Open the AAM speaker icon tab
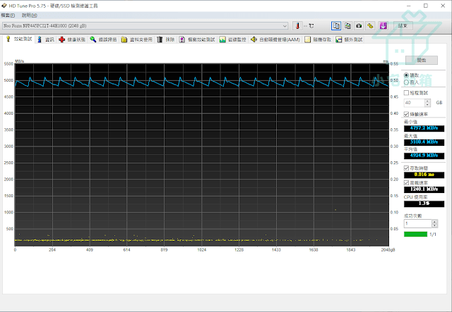 coord(275,39)
